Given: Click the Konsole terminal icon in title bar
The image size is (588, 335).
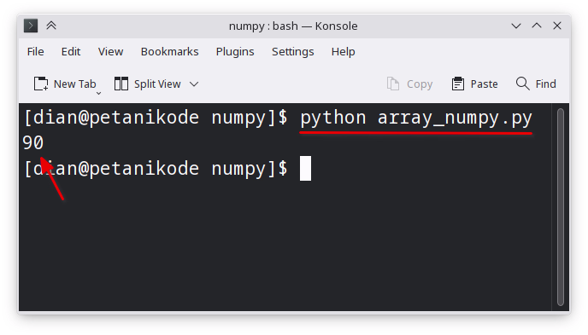Looking at the screenshot, I should pos(31,26).
